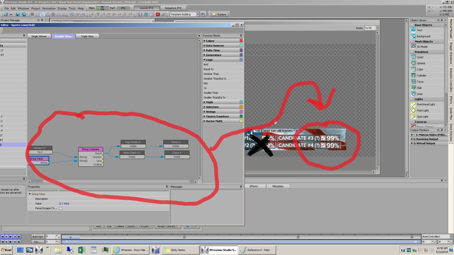The height and width of the screenshot is (255, 454).
Task: Click the Selectors category orange swatch
Action: 241,107
